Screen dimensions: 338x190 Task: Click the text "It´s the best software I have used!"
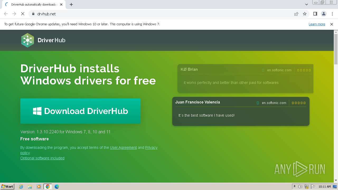(206, 115)
